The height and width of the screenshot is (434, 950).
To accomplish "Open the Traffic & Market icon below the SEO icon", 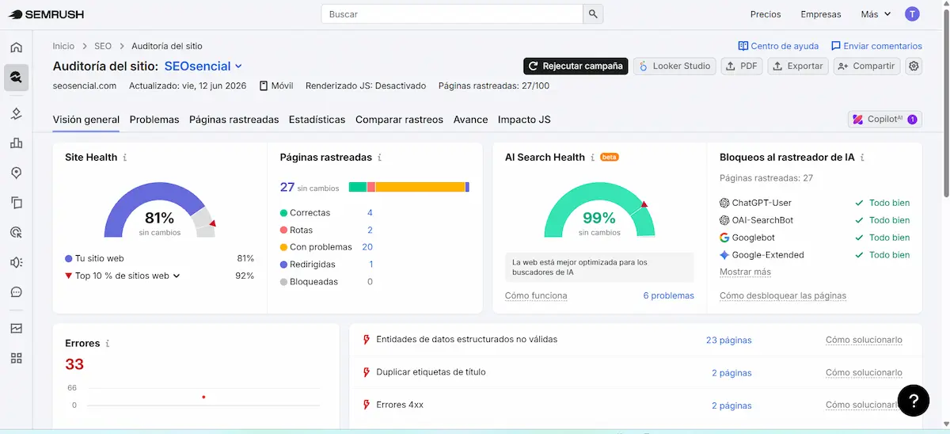I will (x=16, y=114).
